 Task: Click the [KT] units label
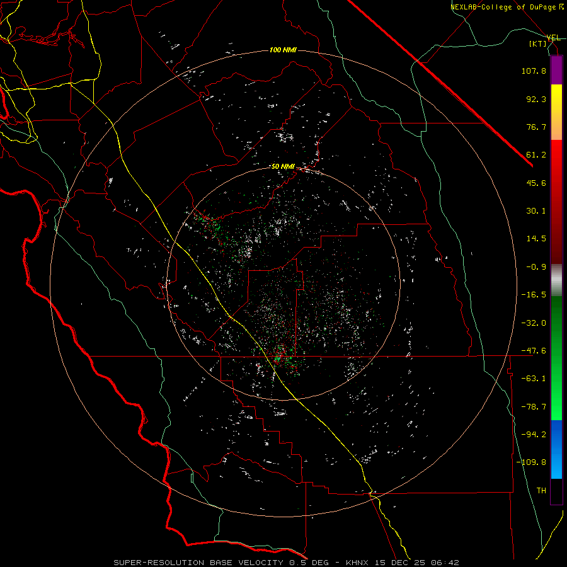(538, 43)
